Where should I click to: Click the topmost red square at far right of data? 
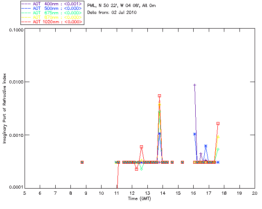tap(218, 124)
